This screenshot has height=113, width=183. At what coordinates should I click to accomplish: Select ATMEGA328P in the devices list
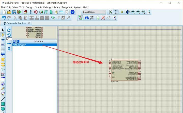coord(35,45)
